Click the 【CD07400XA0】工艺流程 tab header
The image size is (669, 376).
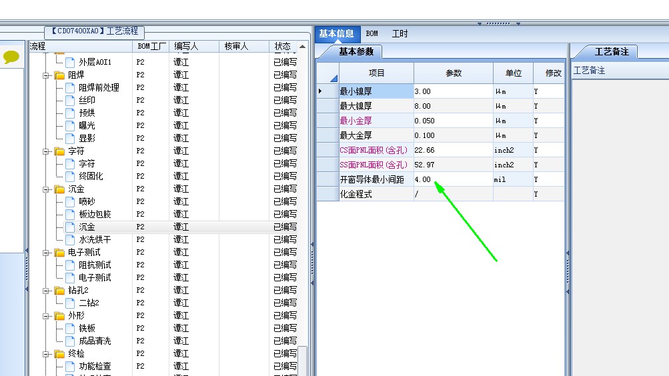[95, 31]
